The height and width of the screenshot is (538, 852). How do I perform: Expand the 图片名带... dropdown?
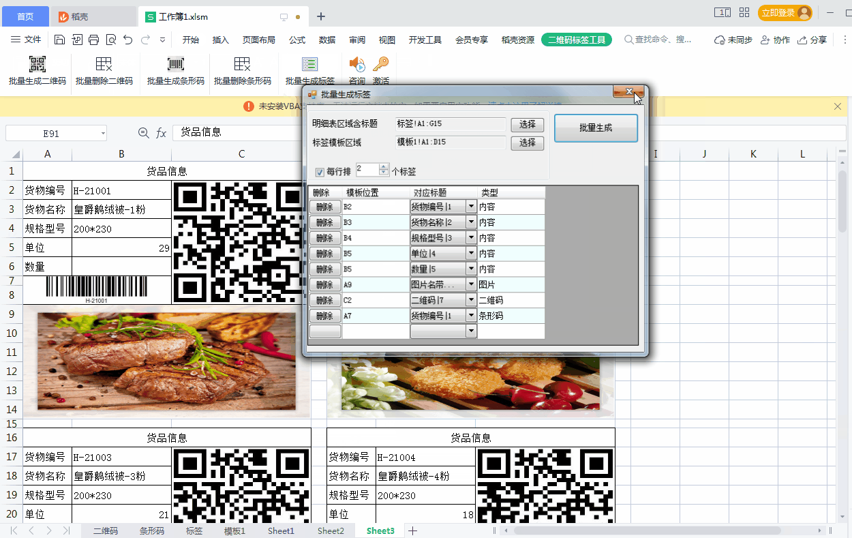coord(470,284)
